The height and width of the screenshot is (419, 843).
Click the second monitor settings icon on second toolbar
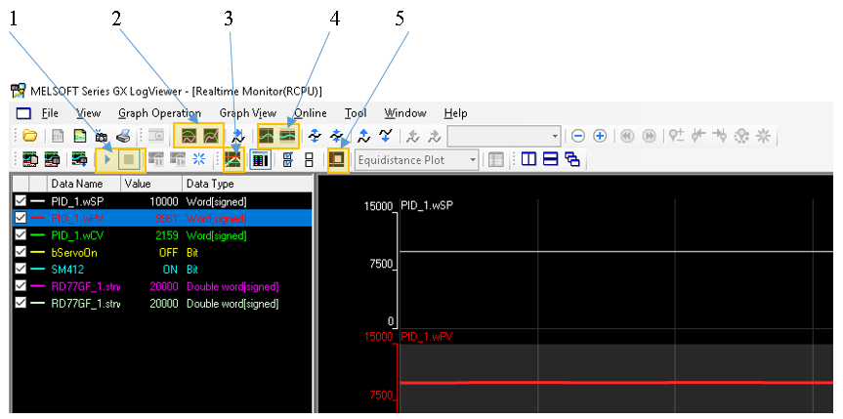point(52,159)
